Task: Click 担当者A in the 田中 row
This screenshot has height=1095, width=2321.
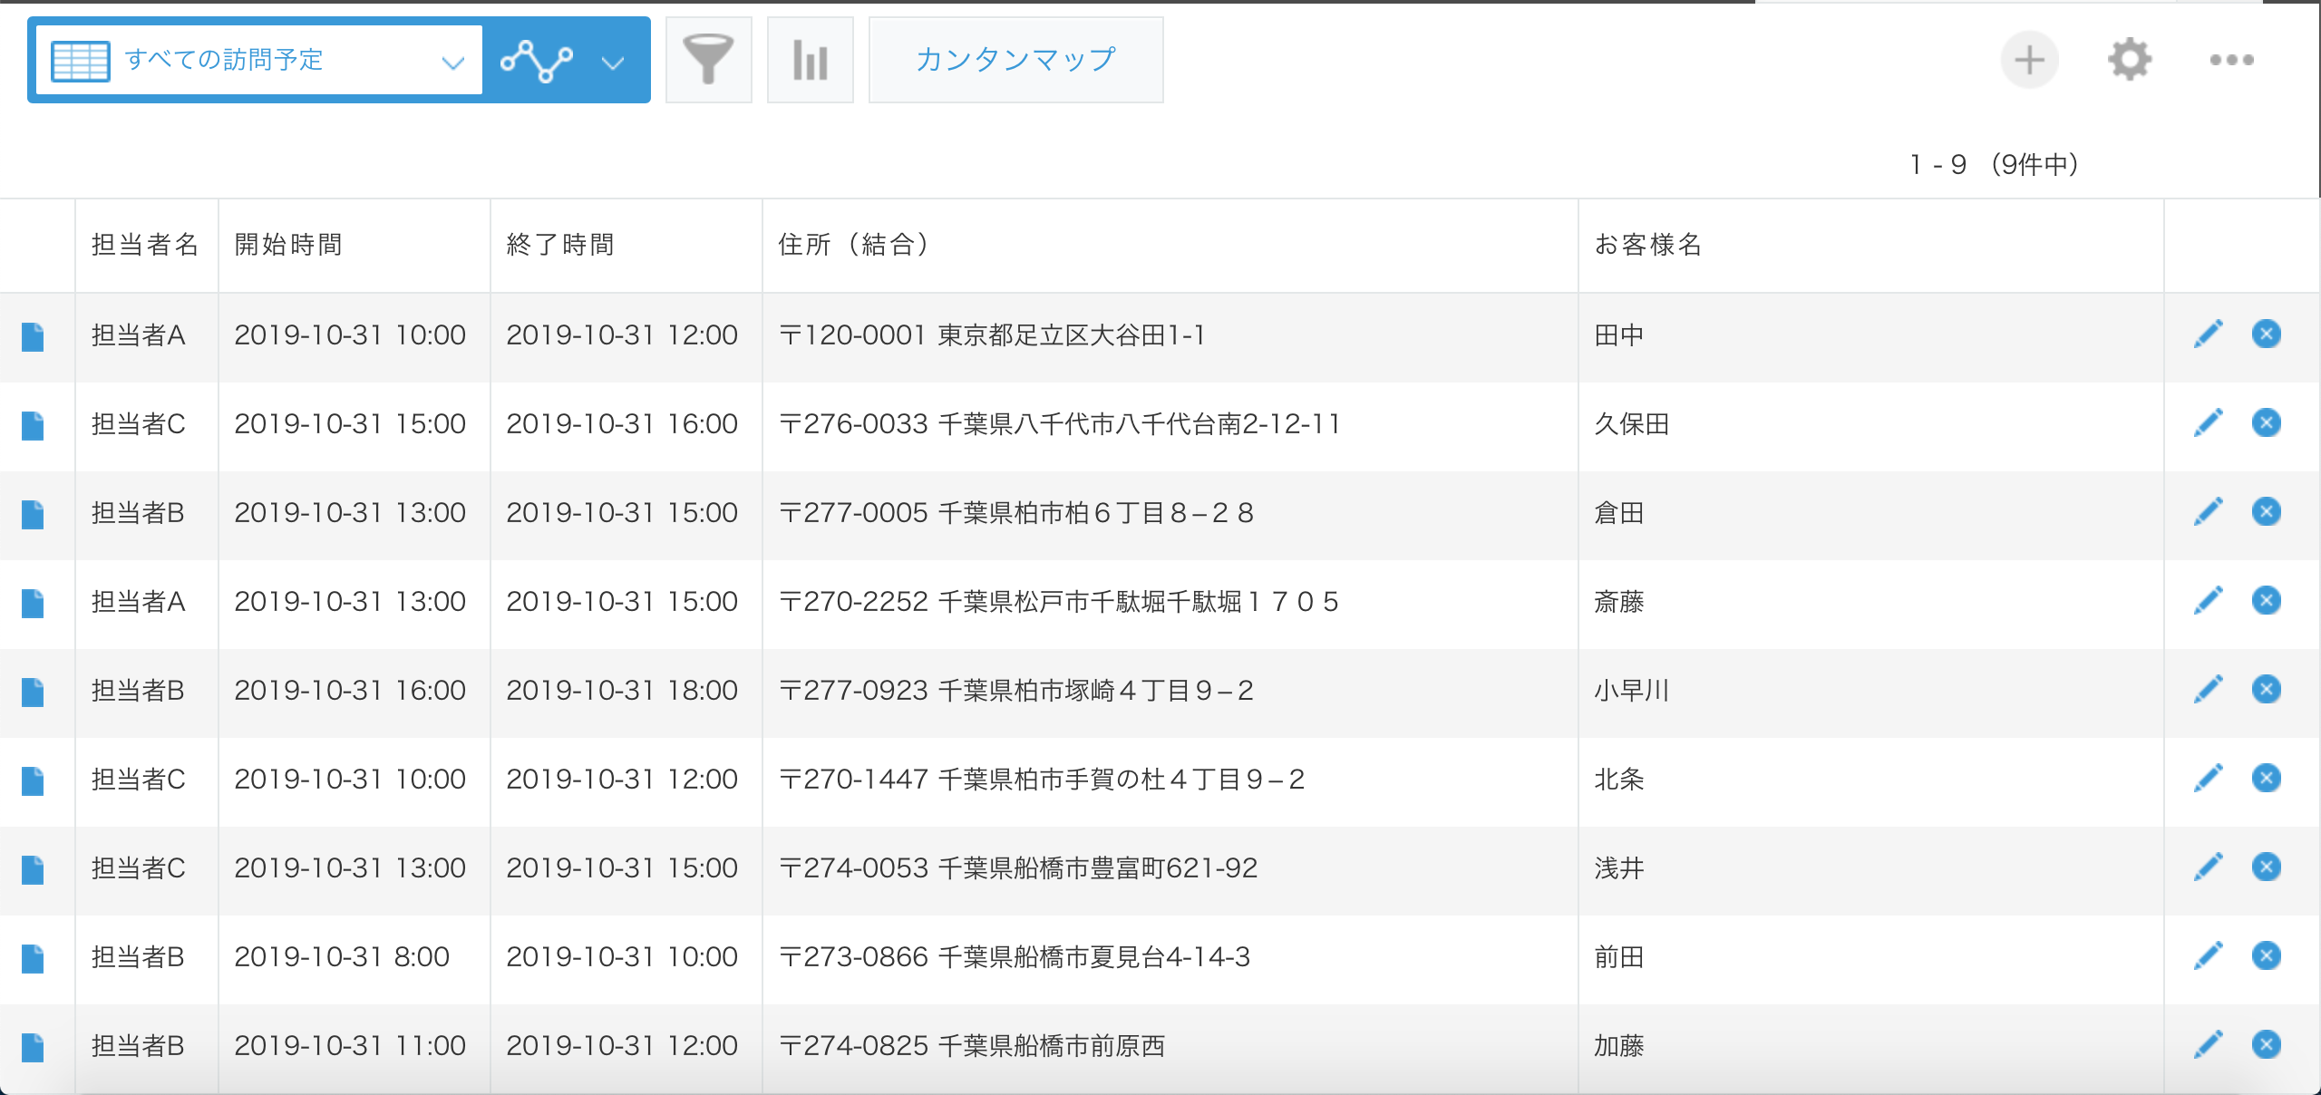Action: point(138,335)
